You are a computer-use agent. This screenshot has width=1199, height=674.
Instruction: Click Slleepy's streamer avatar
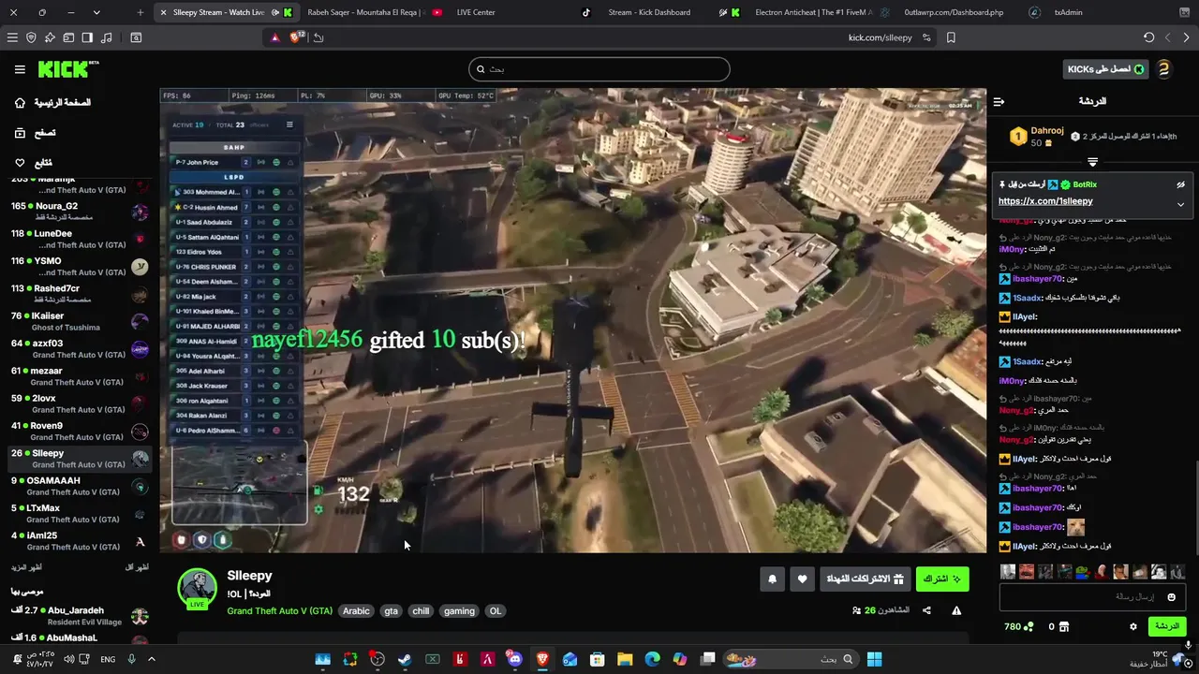tap(198, 588)
